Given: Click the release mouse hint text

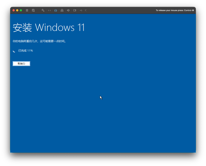Looking at the screenshot, I should pos(175,10).
